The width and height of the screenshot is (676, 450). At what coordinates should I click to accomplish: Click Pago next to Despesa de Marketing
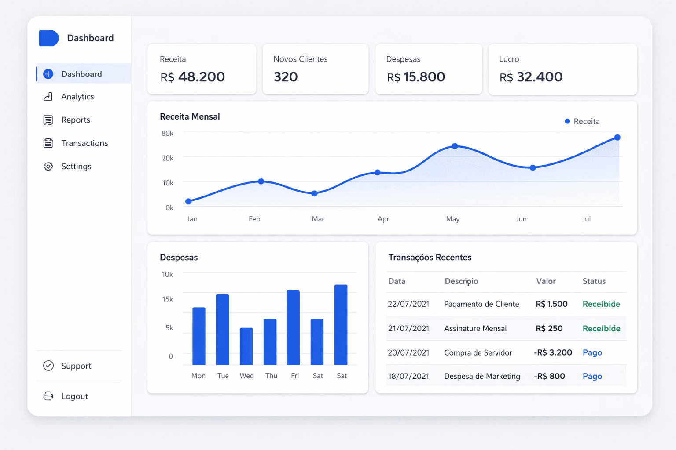pos(592,376)
